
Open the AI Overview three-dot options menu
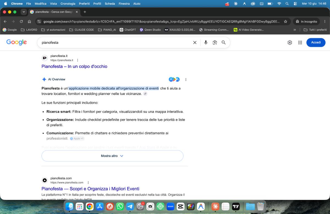(186, 80)
